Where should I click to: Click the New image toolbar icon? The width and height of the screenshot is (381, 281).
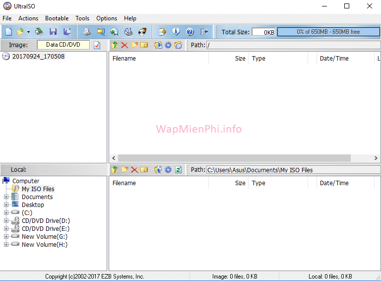coord(9,32)
